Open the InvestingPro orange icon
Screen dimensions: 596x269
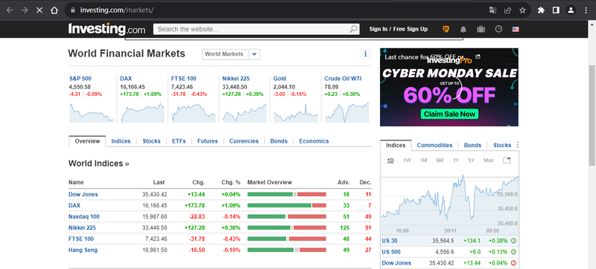click(446, 29)
